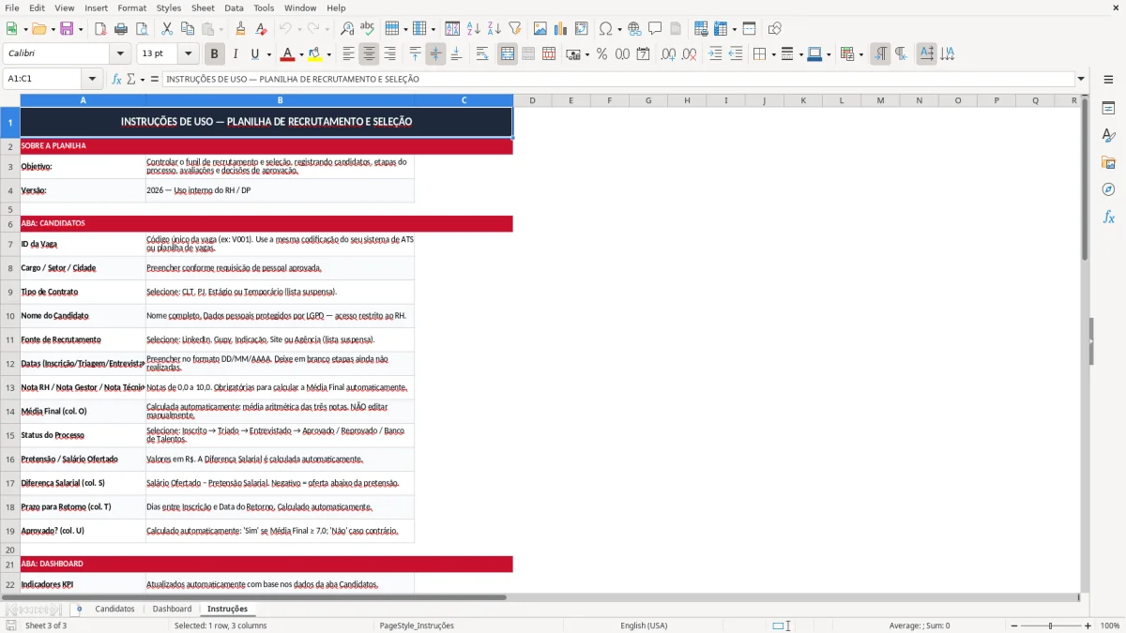Insert special character omega
1126x633 pixels.
click(x=606, y=29)
